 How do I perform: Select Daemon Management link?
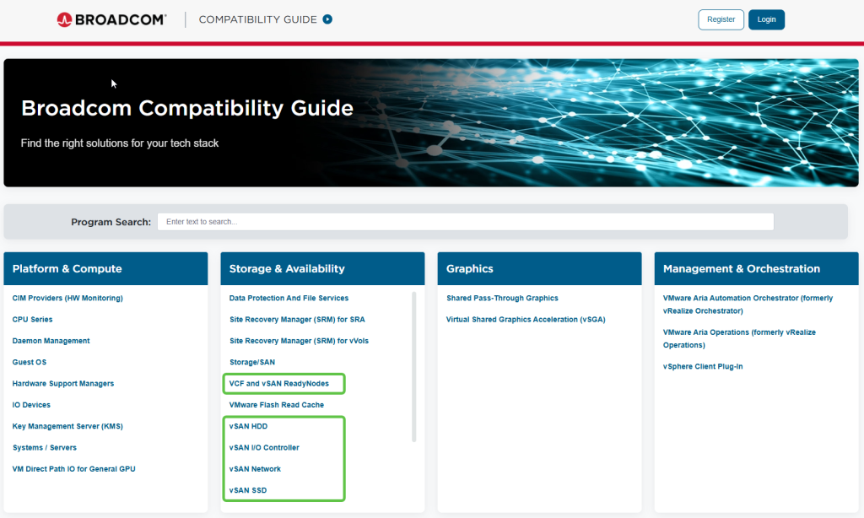pos(51,341)
